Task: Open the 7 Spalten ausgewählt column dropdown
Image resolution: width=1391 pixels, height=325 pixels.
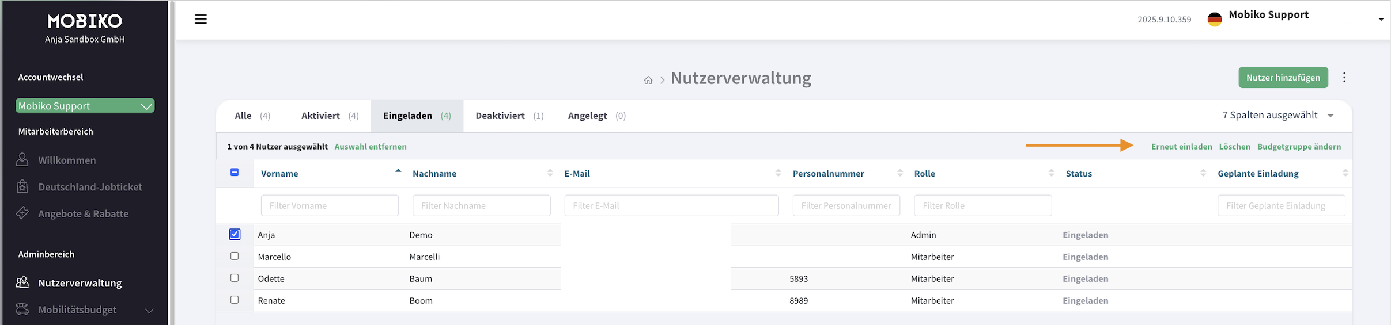Action: point(1277,116)
